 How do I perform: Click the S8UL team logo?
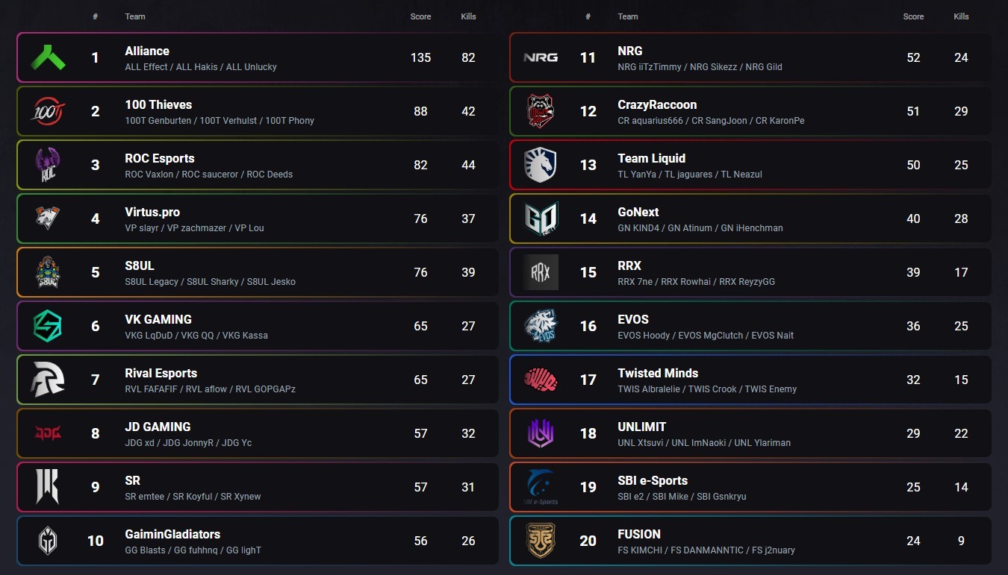(48, 272)
